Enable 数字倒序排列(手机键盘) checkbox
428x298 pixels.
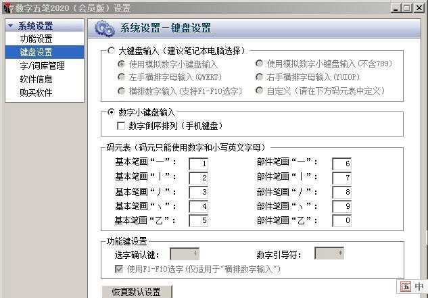[121, 126]
